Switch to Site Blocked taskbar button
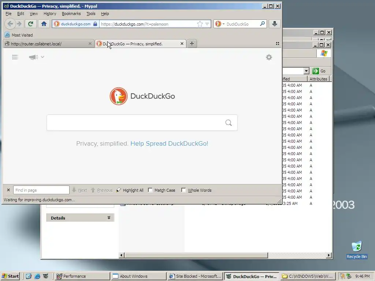Viewport: 375px width, 281px height. (x=195, y=276)
